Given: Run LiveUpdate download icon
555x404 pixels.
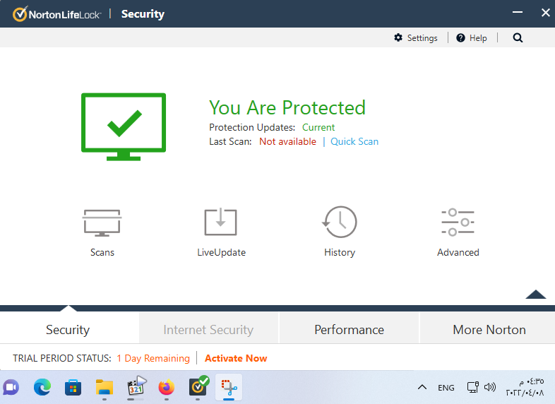Looking at the screenshot, I should (220, 222).
